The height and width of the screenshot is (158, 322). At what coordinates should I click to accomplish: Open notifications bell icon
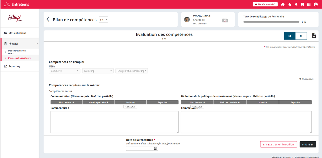296,5
